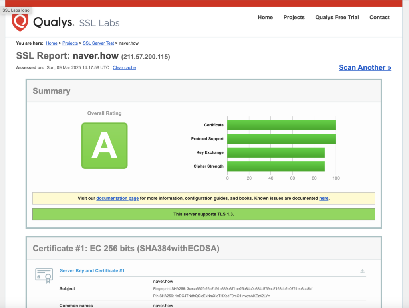Click the Scan Another link

coord(365,67)
